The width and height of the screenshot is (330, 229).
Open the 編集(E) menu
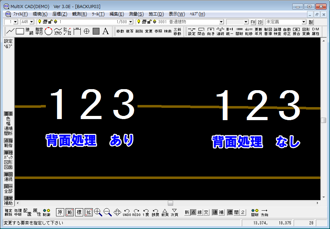click(117, 14)
